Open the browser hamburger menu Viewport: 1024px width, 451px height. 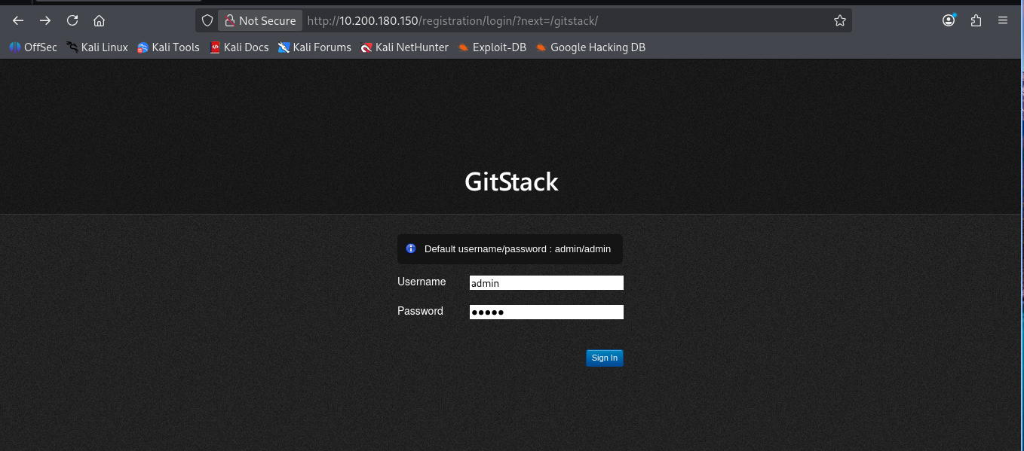(x=1003, y=20)
